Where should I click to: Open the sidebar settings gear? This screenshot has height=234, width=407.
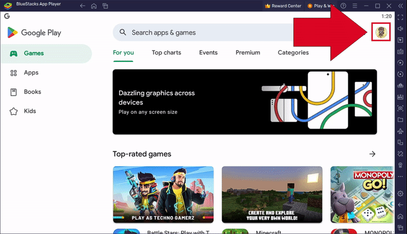pyautogui.click(x=400, y=193)
